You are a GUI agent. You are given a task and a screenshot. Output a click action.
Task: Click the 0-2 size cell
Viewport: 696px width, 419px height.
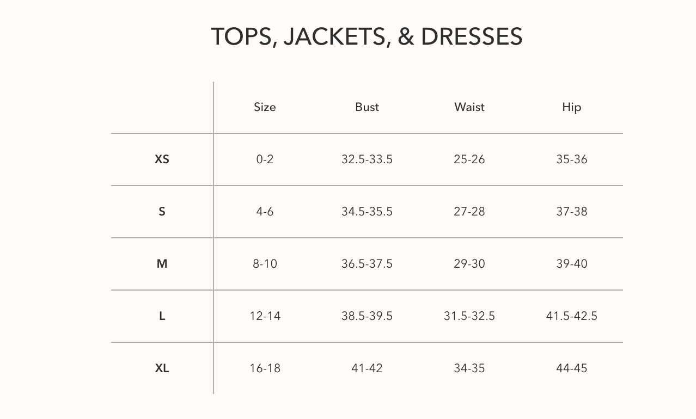[265, 159]
